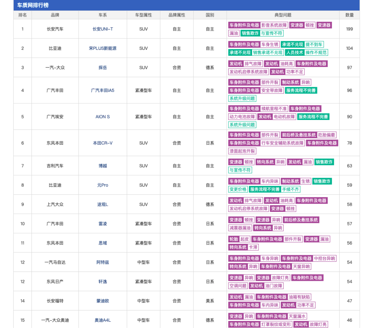Open the AION S series link
389x328 pixels.
[103, 117]
